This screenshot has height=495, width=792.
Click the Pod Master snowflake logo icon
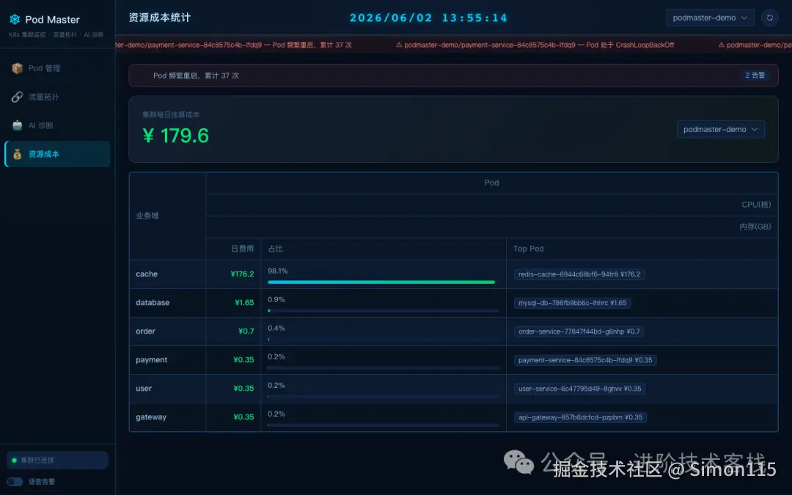15,19
